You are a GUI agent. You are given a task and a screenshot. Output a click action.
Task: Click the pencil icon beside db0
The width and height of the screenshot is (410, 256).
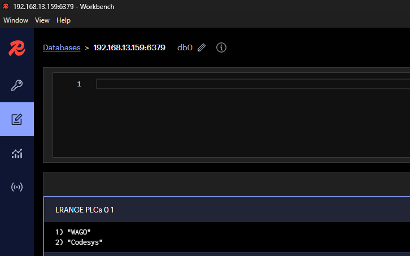click(202, 47)
